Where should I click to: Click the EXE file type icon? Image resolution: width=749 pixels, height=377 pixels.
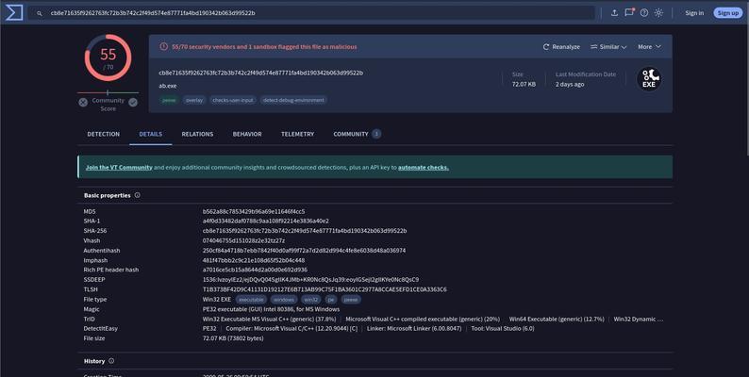649,79
